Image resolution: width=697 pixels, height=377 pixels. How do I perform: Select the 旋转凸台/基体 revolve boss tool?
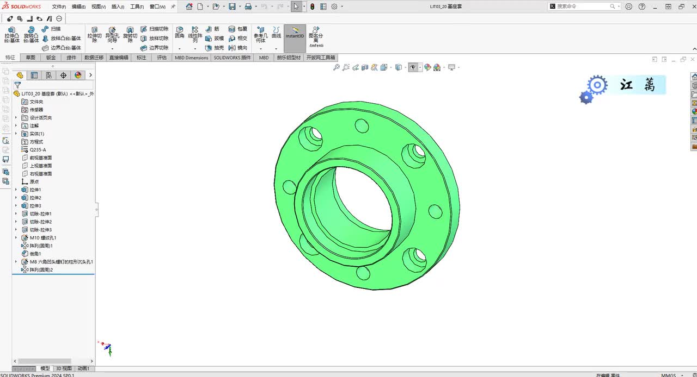coord(31,34)
